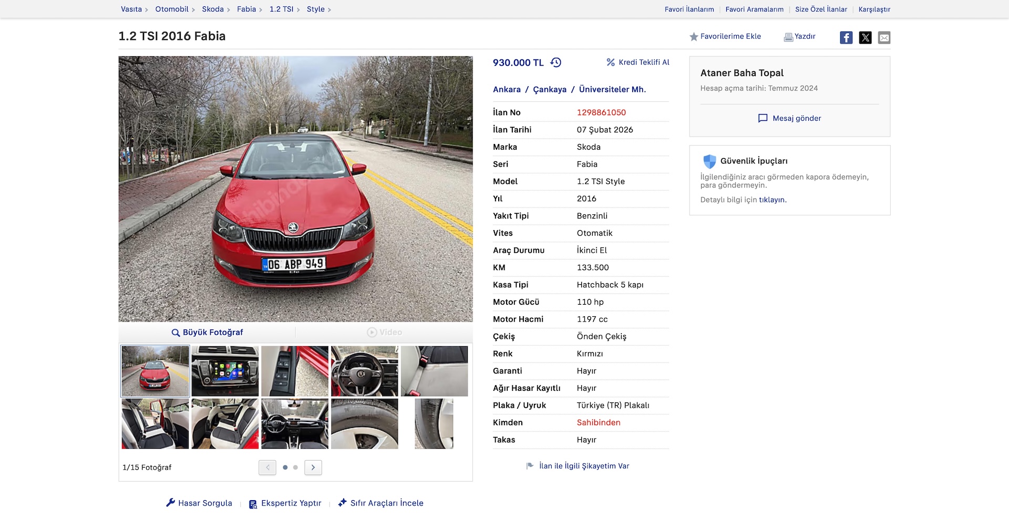Open Fabia breadcrumb category
The image size is (1009, 517).
click(246, 9)
